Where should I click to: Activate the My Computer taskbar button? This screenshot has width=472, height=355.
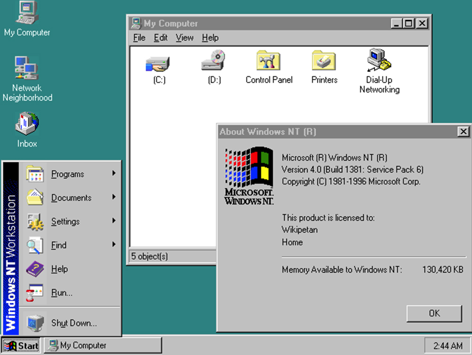click(x=103, y=346)
